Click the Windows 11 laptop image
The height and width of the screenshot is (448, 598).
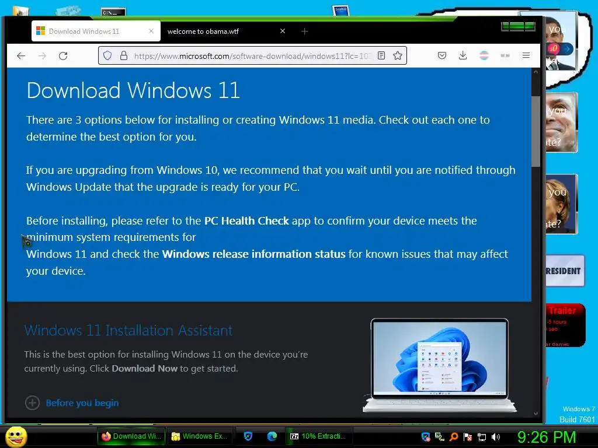coord(439,365)
